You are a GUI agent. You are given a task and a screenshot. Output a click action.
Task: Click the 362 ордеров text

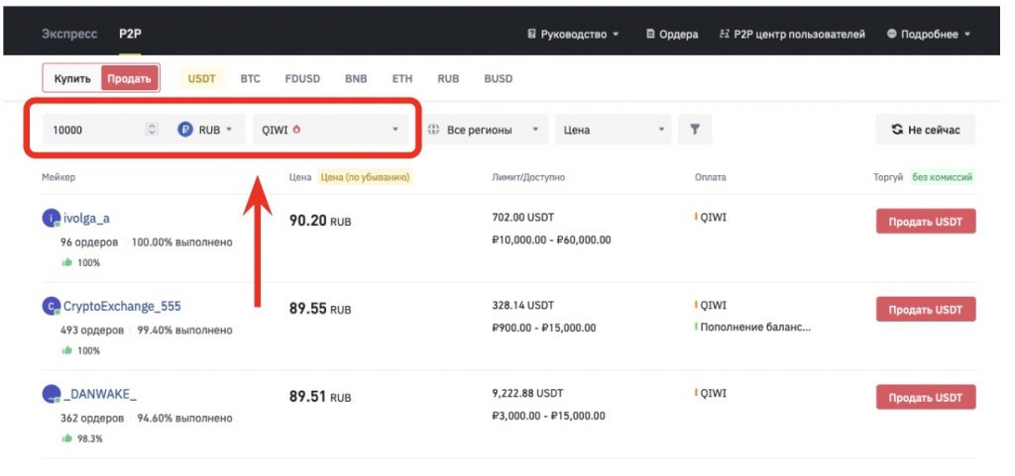(x=92, y=419)
